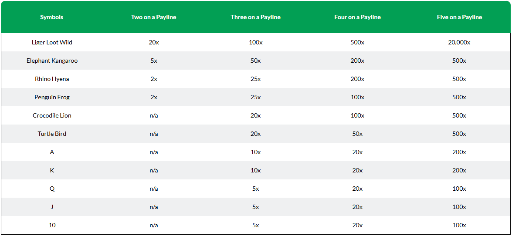This screenshot has height=236, width=512.
Task: Select the Elephant Kangaroo symbol name
Action: 52,61
